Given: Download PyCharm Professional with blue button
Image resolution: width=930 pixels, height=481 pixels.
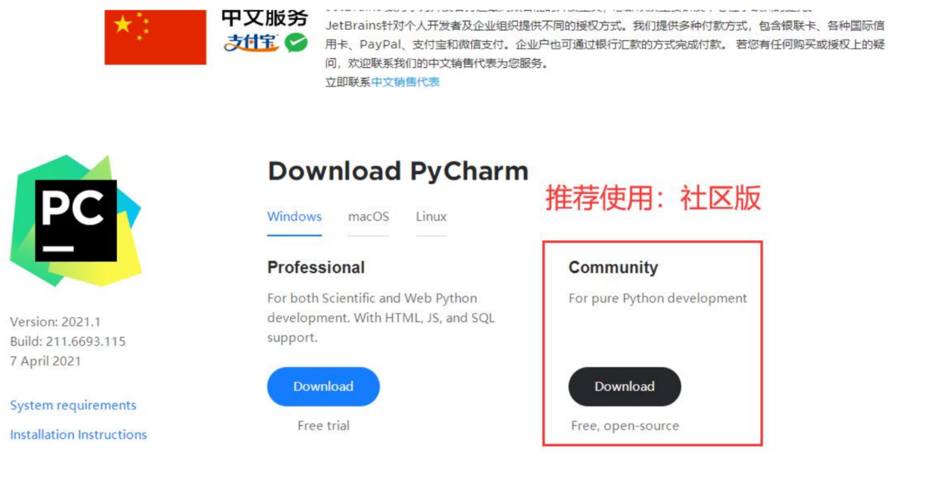Looking at the screenshot, I should coord(323,386).
